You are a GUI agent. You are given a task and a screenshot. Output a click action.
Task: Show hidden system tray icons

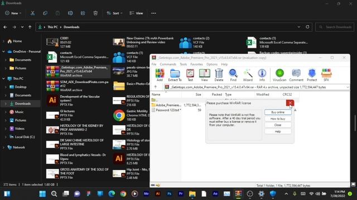[x=286, y=194]
